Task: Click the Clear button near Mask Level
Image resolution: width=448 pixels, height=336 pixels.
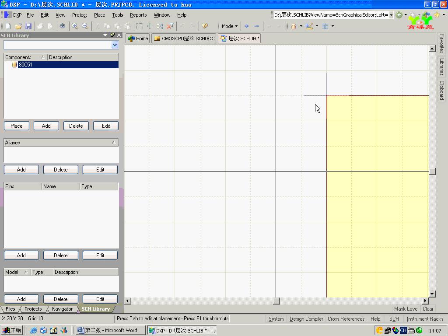Action: [428, 309]
